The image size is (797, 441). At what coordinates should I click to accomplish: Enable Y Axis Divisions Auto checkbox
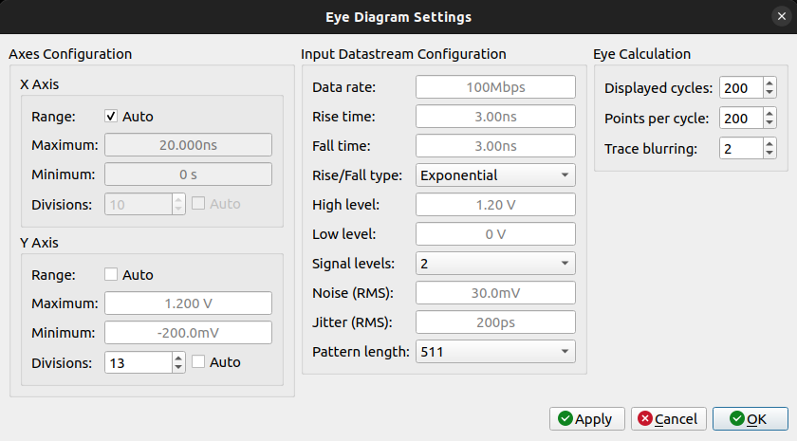(198, 361)
